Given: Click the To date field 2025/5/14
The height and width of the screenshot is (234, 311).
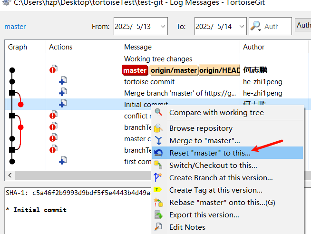Looking at the screenshot, I should click(x=220, y=26).
